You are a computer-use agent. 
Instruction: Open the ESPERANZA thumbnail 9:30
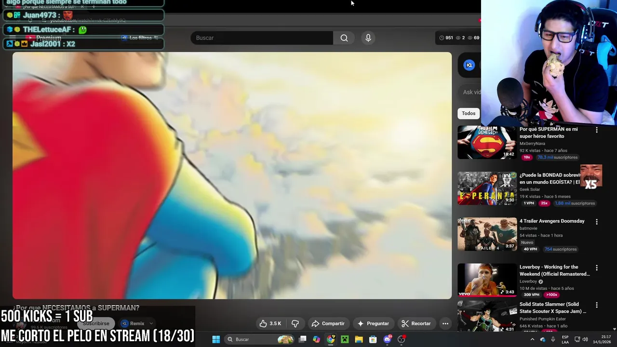[487, 188]
